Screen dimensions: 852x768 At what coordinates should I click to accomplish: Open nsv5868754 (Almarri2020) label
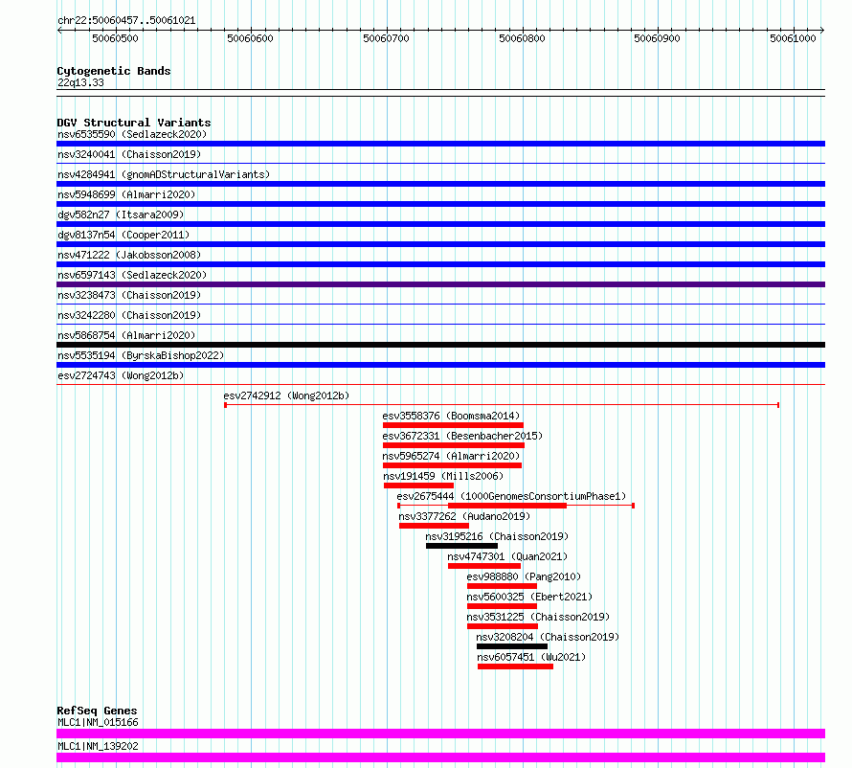(126, 335)
